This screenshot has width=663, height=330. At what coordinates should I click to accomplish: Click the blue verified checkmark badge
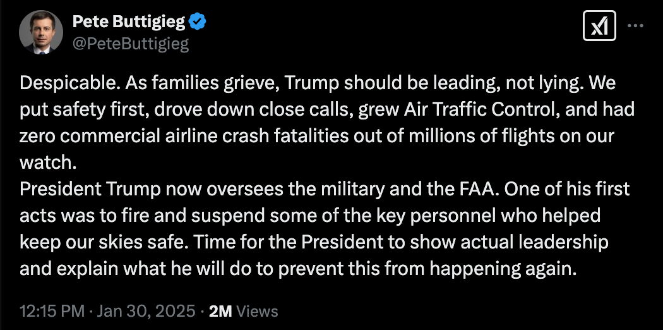click(x=199, y=22)
